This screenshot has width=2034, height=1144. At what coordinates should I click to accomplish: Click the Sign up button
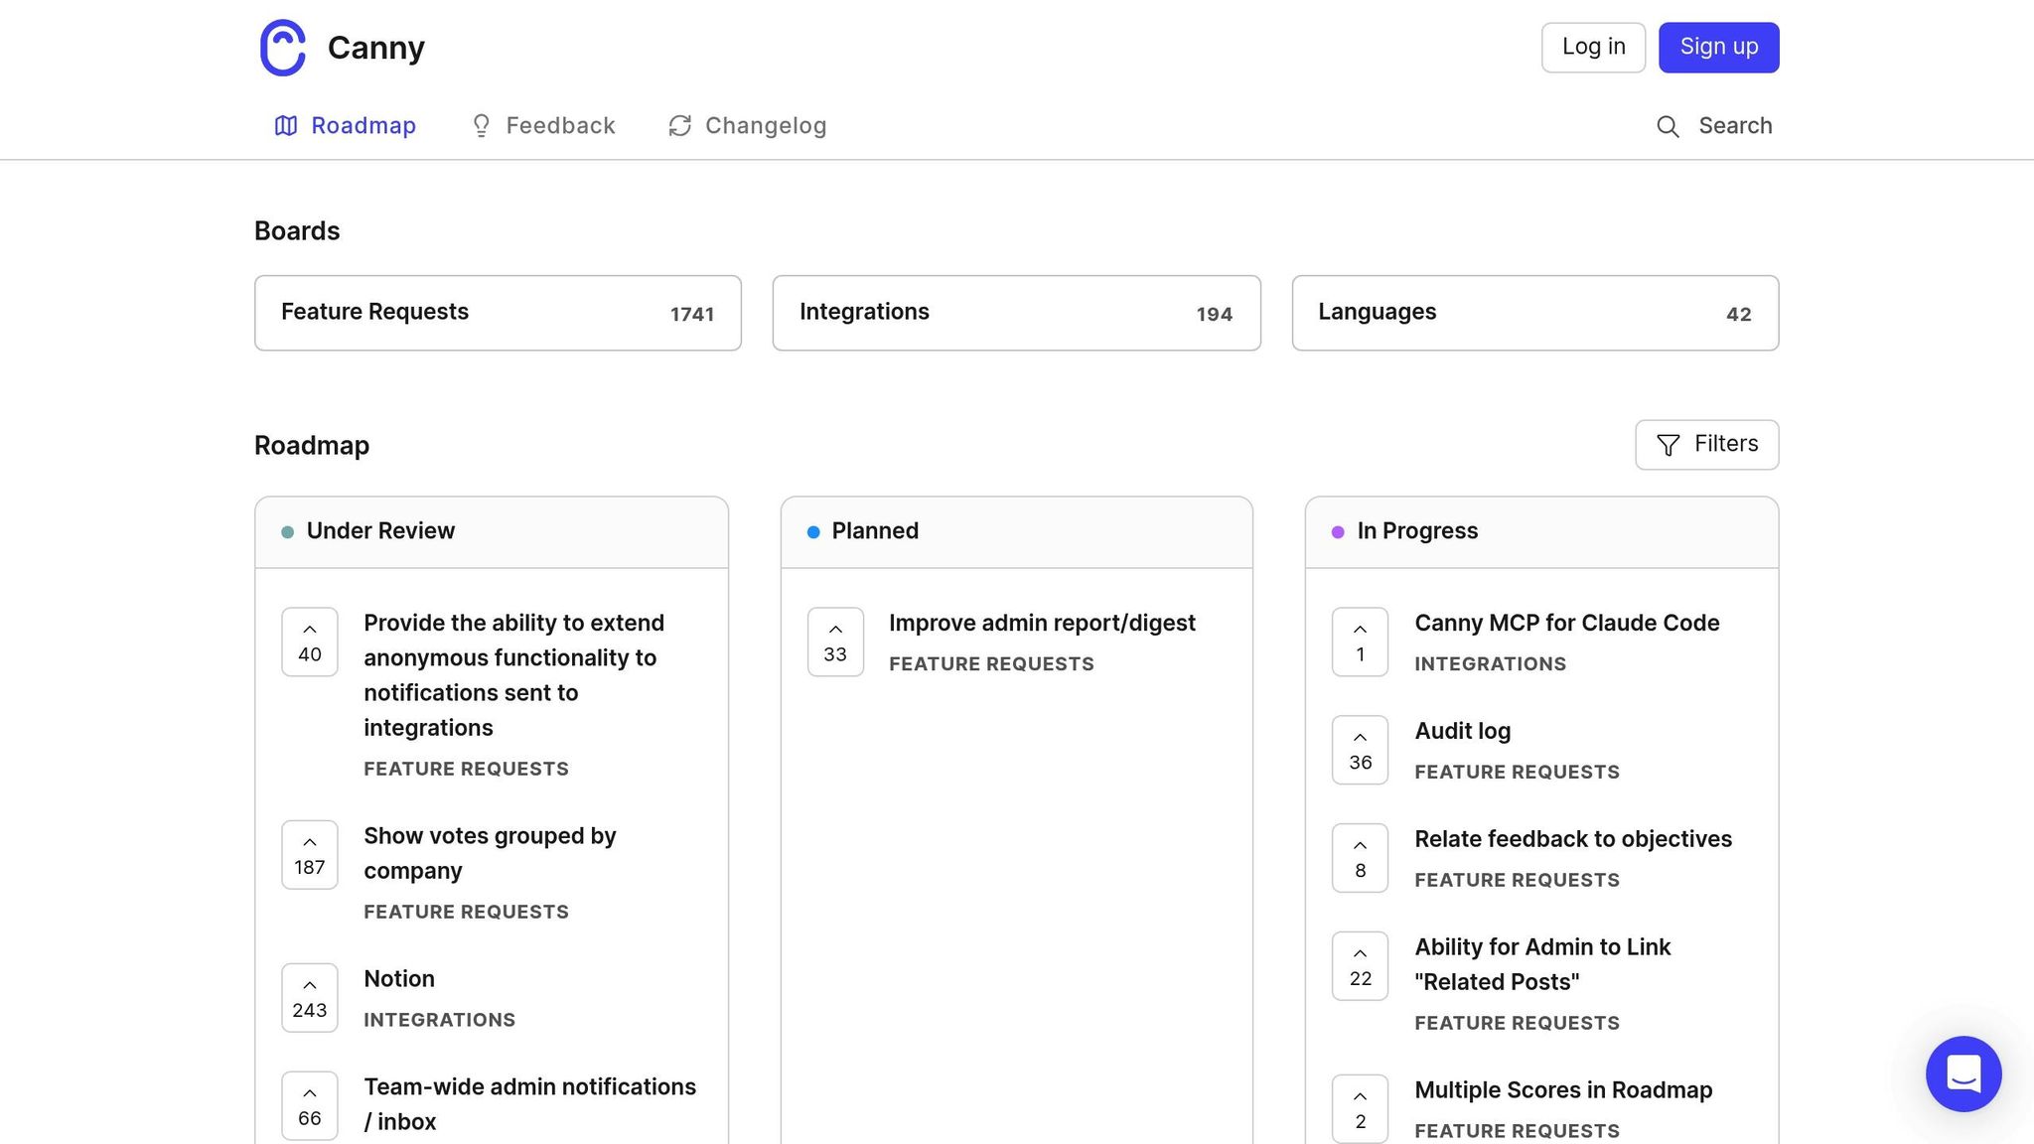1718,48
